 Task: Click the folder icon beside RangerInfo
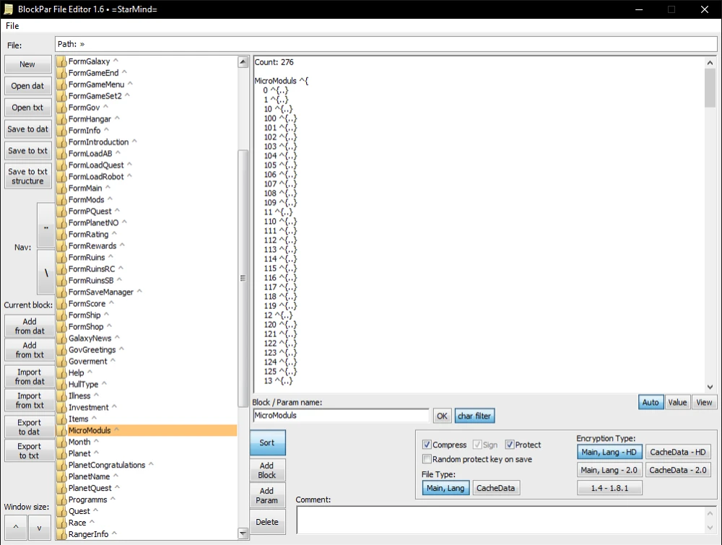(x=61, y=535)
